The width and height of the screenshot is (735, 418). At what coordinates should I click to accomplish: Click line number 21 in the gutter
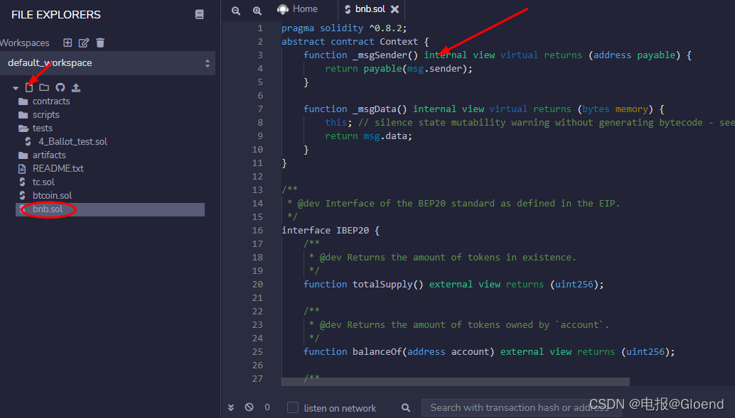[x=257, y=297]
